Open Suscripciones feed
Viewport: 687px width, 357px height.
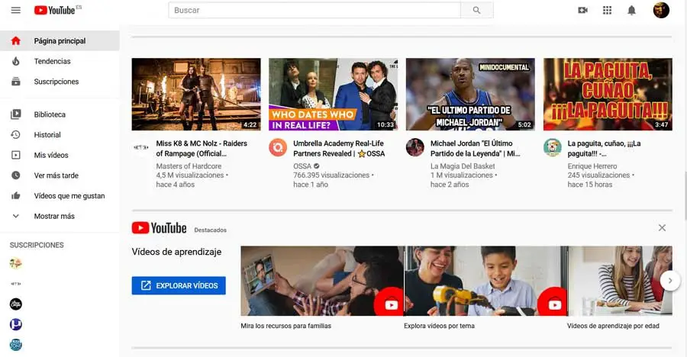[x=60, y=82]
